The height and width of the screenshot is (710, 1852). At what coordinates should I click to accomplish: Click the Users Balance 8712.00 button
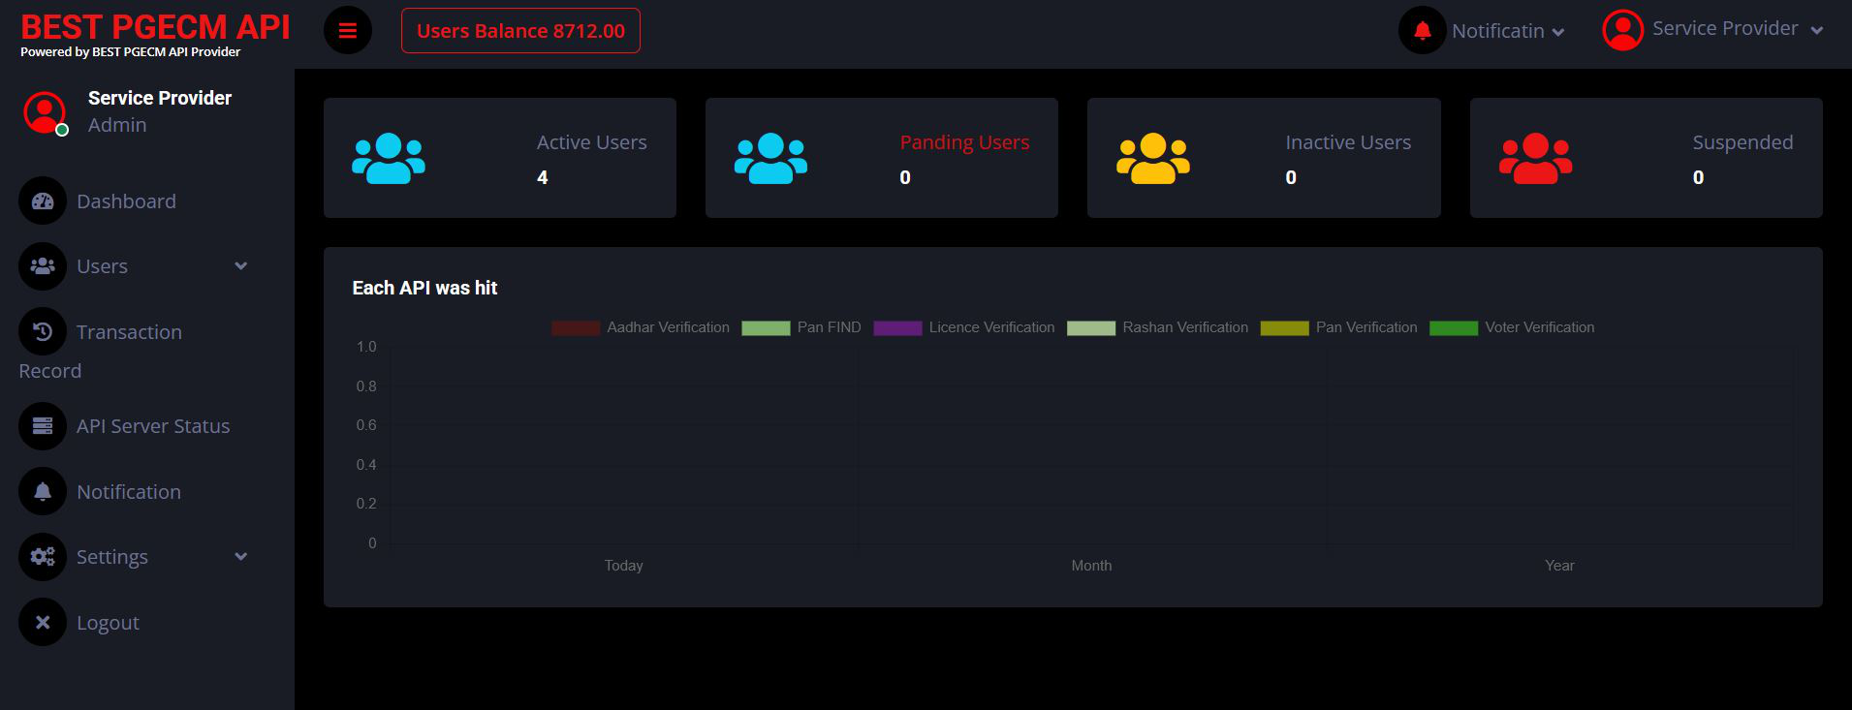[x=520, y=31]
